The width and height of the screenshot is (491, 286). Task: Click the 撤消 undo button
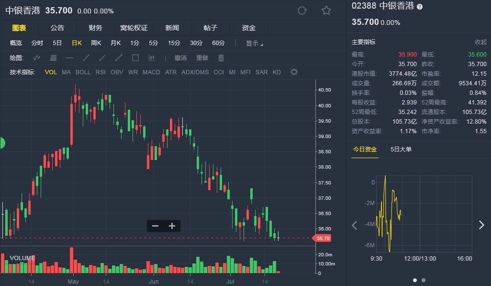tap(180, 58)
